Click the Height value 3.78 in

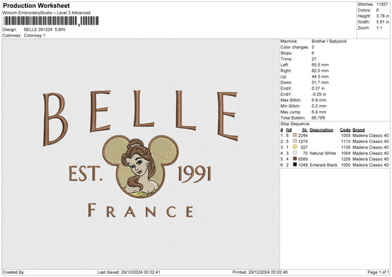382,16
